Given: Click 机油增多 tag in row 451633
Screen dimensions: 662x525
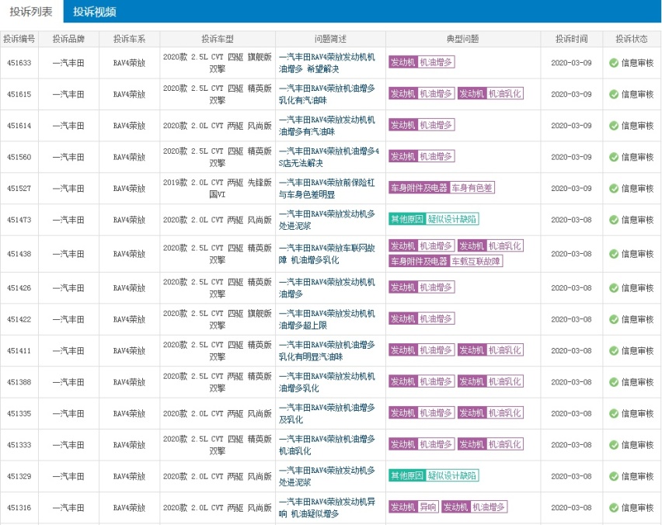Looking at the screenshot, I should pyautogui.click(x=436, y=62).
